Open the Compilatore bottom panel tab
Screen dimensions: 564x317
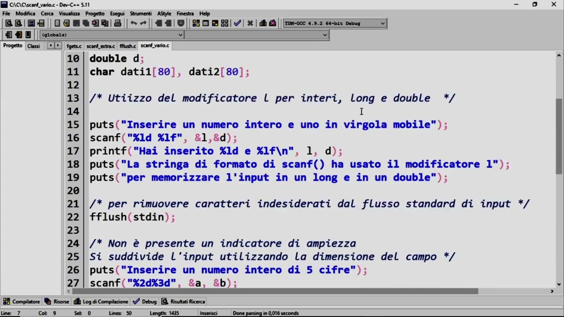point(22,302)
